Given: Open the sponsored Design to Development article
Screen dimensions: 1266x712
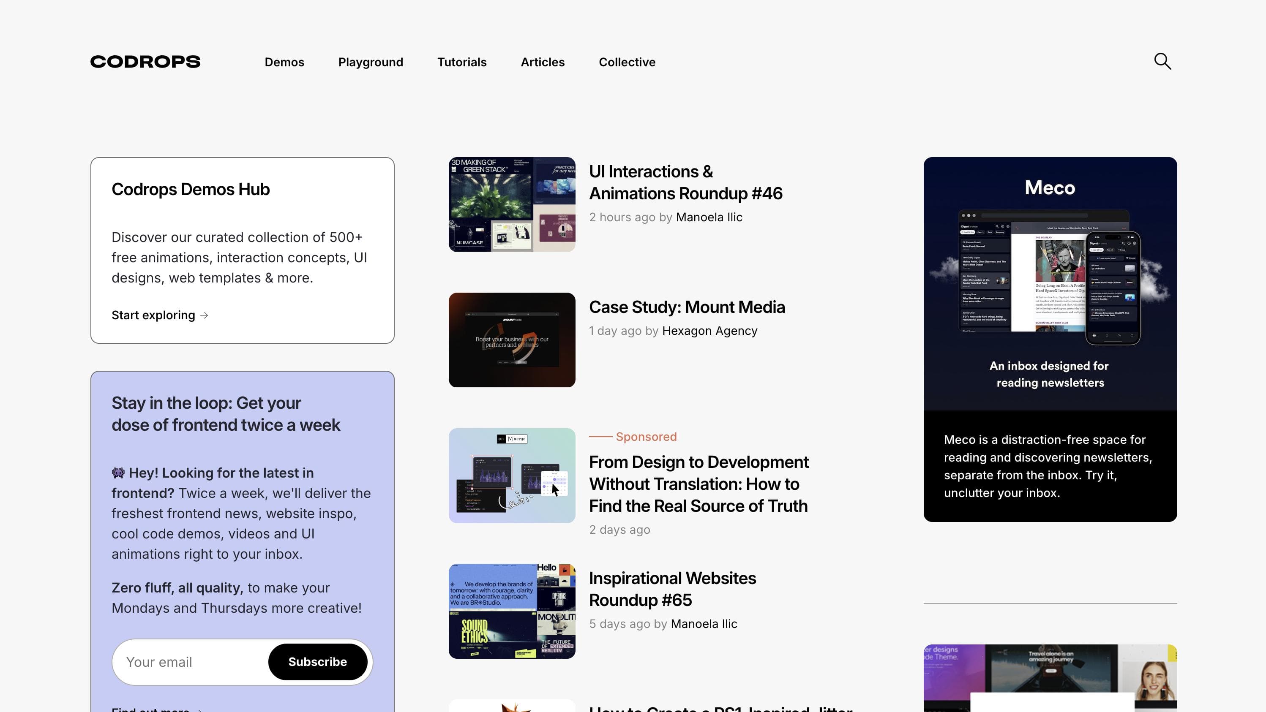Looking at the screenshot, I should pos(698,484).
